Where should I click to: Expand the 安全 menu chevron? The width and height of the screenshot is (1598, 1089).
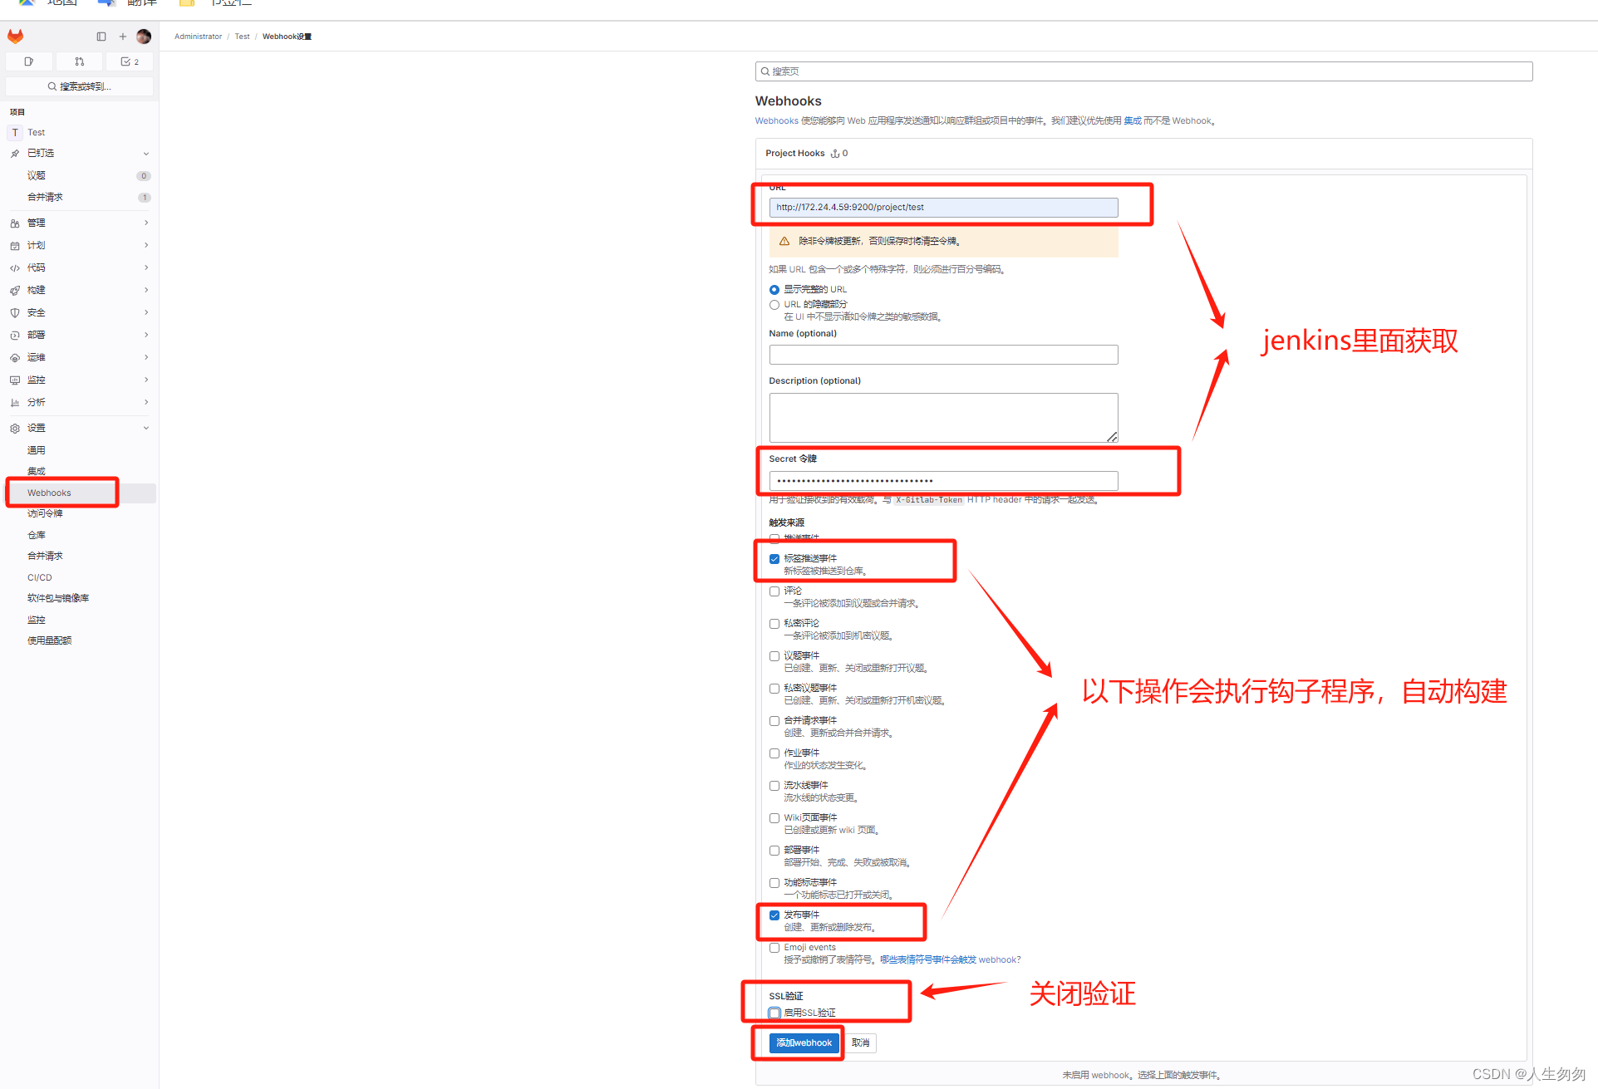pyautogui.click(x=146, y=312)
